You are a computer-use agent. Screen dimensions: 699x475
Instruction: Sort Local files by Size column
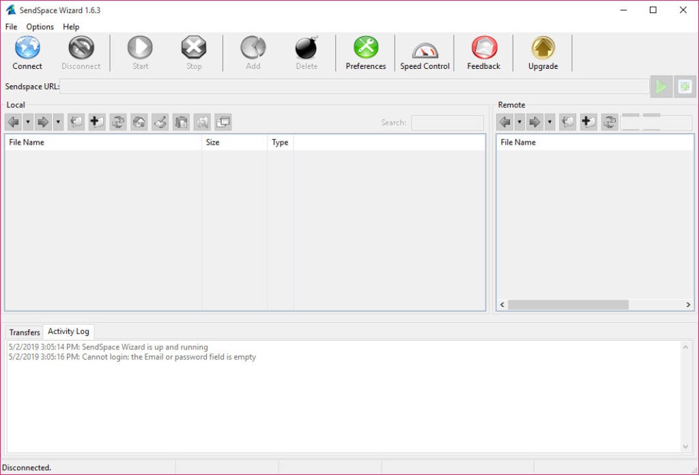click(235, 142)
